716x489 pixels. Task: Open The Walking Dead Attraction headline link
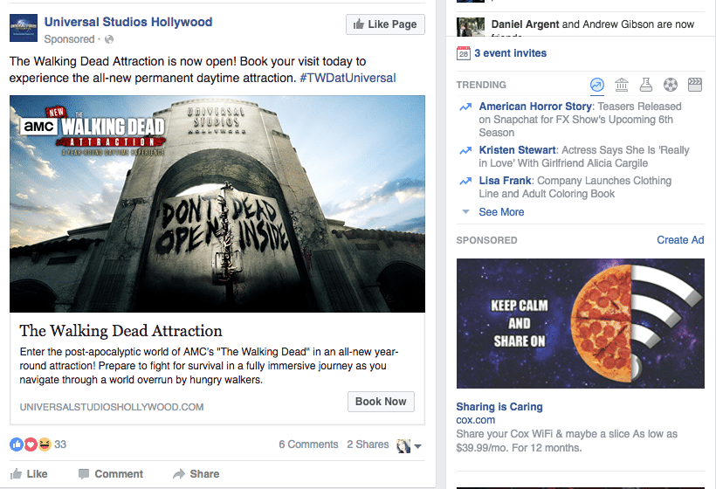(x=120, y=331)
